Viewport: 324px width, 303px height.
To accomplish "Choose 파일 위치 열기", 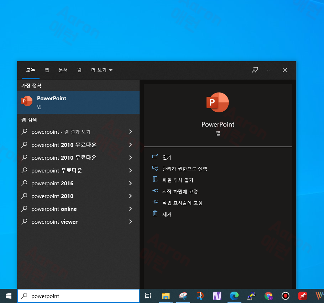I will 178,180.
